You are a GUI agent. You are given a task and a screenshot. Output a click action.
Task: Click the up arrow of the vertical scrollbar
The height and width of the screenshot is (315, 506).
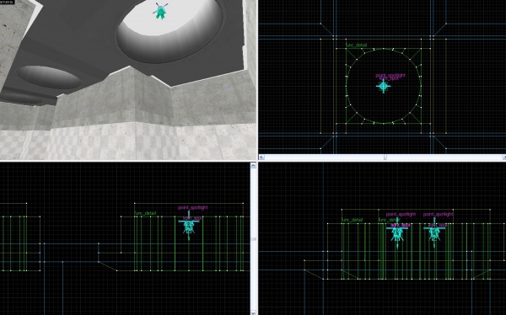[253, 165]
